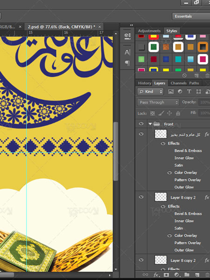
Task: Switch to the Adjustments tab
Action: pyautogui.click(x=149, y=31)
